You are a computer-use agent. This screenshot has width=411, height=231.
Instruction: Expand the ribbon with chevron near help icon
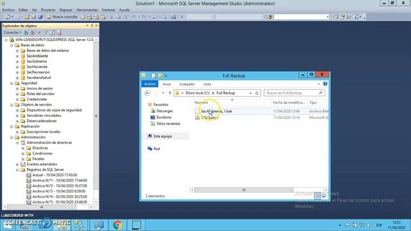pos(319,84)
